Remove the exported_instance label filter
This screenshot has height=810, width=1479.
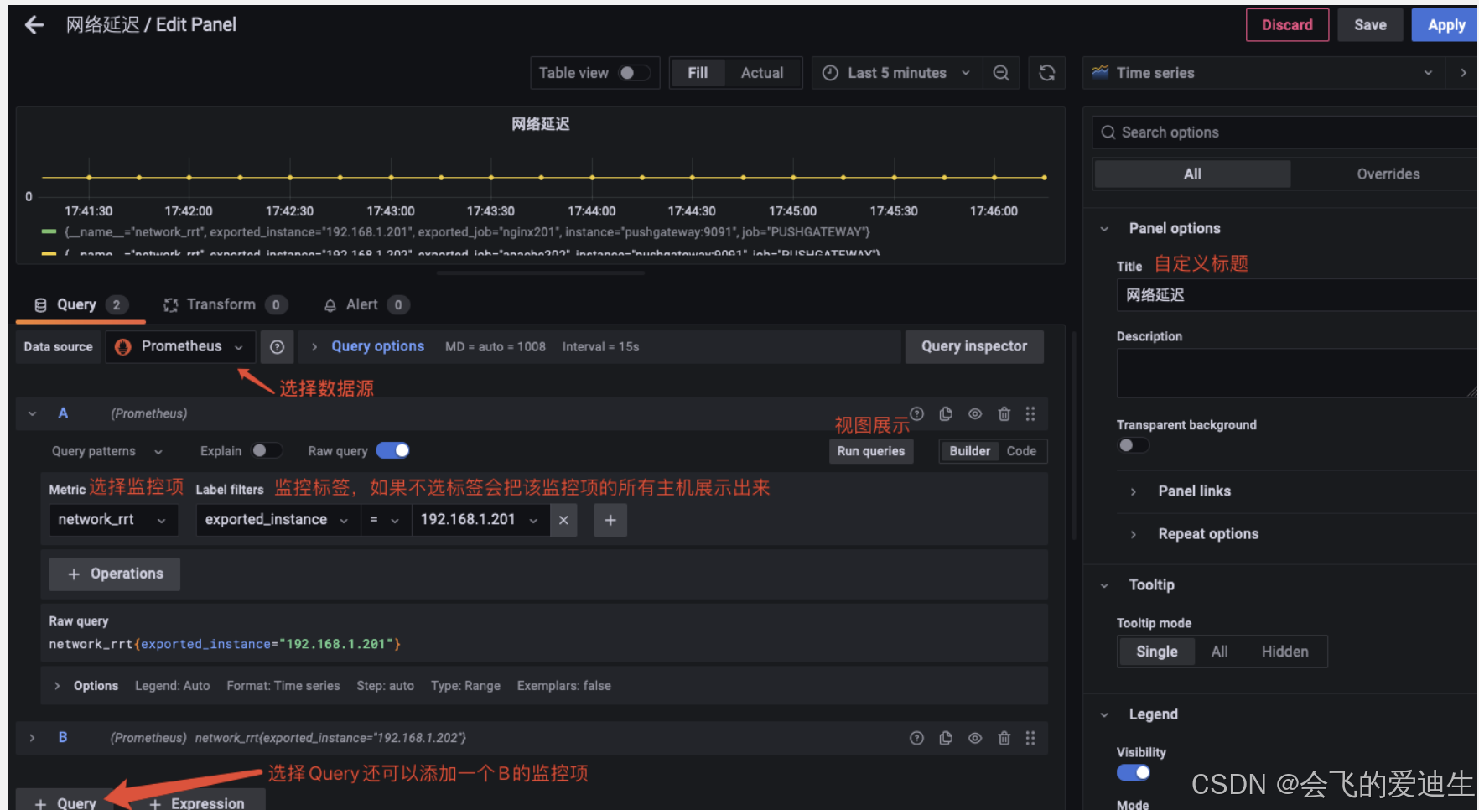(563, 520)
